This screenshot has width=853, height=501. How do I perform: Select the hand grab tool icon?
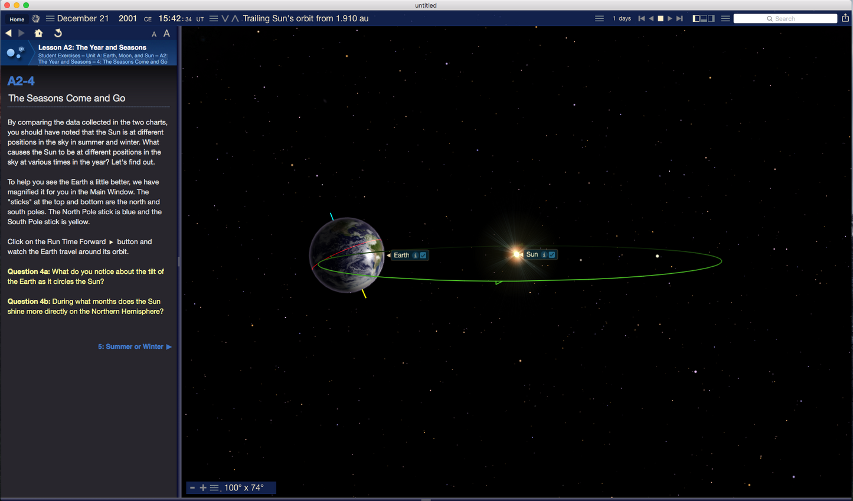[x=35, y=19]
